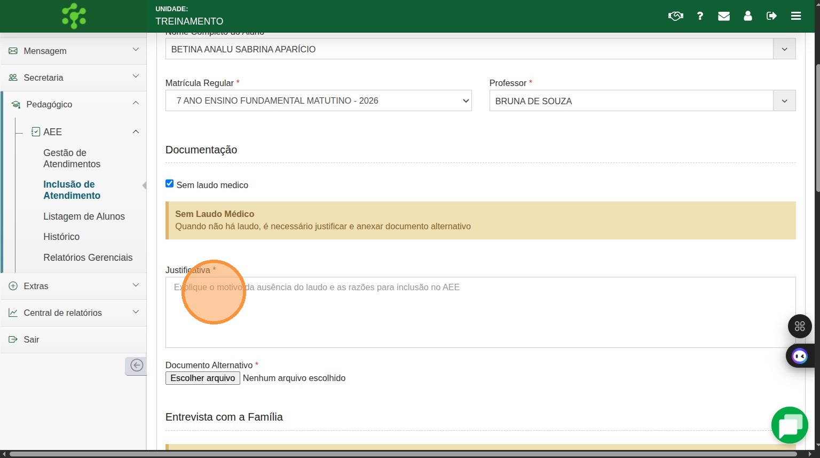The height and width of the screenshot is (458, 820).
Task: Select Inclusão de Atendimento menu item
Action: (72, 190)
